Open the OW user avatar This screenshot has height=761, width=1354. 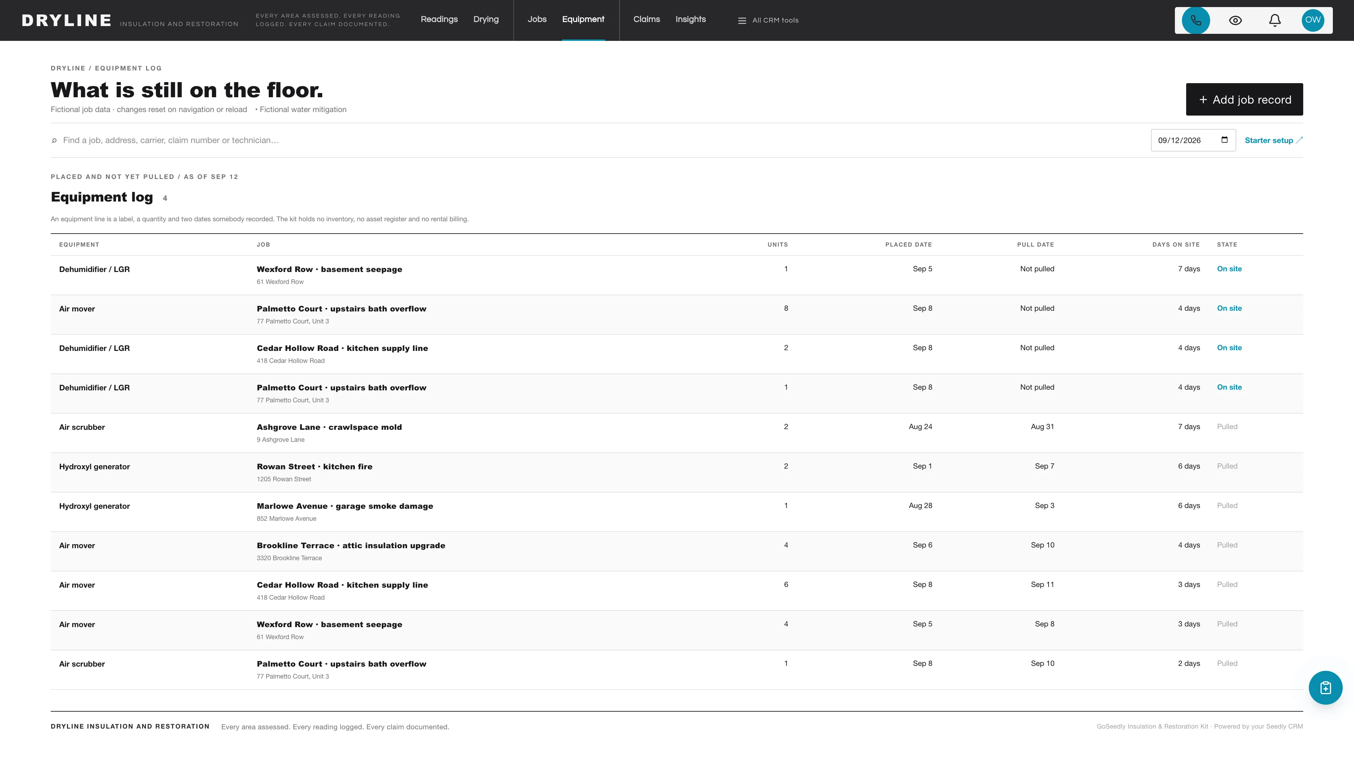coord(1312,20)
